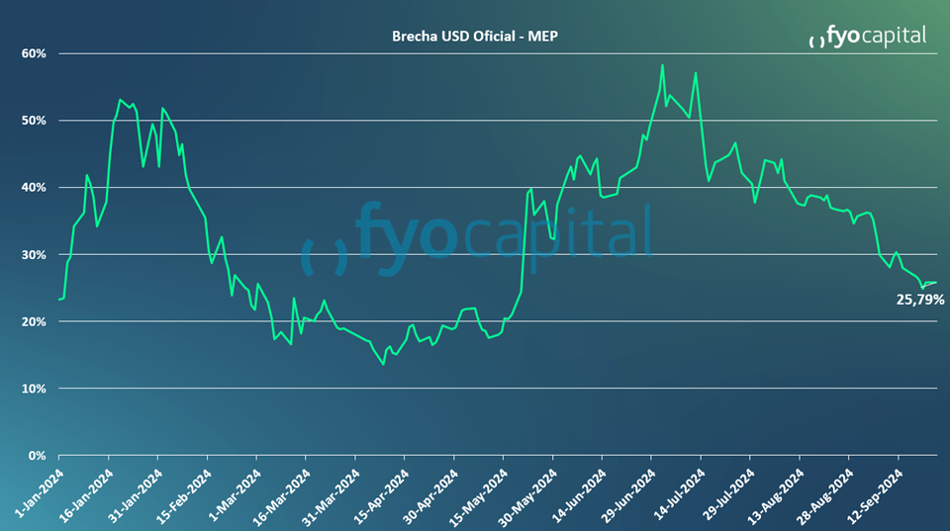Click the 13-Aug-2024 date label

(776, 495)
